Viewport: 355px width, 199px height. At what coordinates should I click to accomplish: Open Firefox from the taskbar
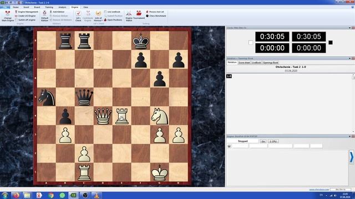(16, 195)
